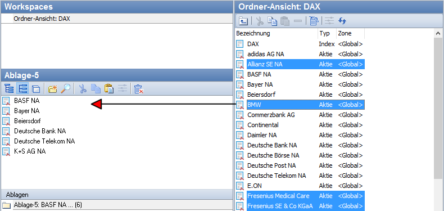Select Ordner-Ansicht: DAX in Workspaces
This screenshot has height=211, width=444.
coord(42,19)
